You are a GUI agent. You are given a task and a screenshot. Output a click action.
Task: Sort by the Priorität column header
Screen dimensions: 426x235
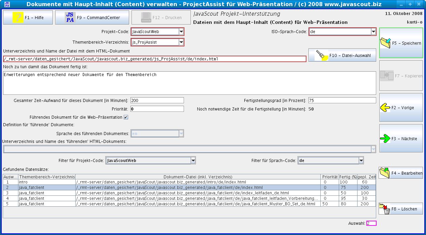pyautogui.click(x=330, y=177)
